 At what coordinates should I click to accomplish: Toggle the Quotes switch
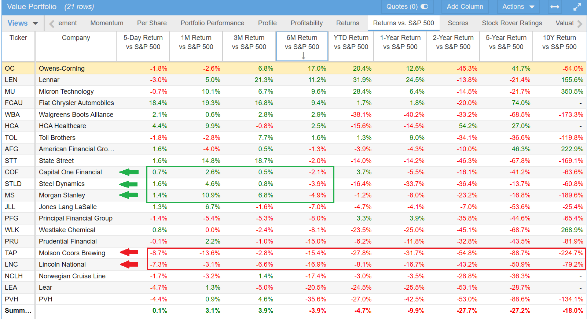(424, 7)
